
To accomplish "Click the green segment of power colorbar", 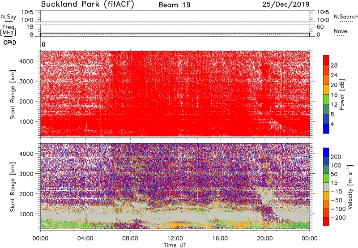I will coord(326,99).
